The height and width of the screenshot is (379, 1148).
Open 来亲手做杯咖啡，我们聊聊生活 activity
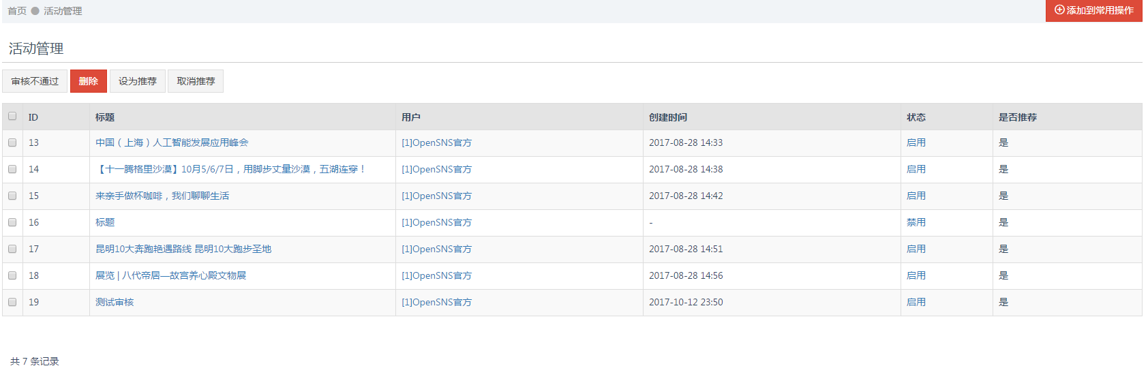click(x=162, y=196)
